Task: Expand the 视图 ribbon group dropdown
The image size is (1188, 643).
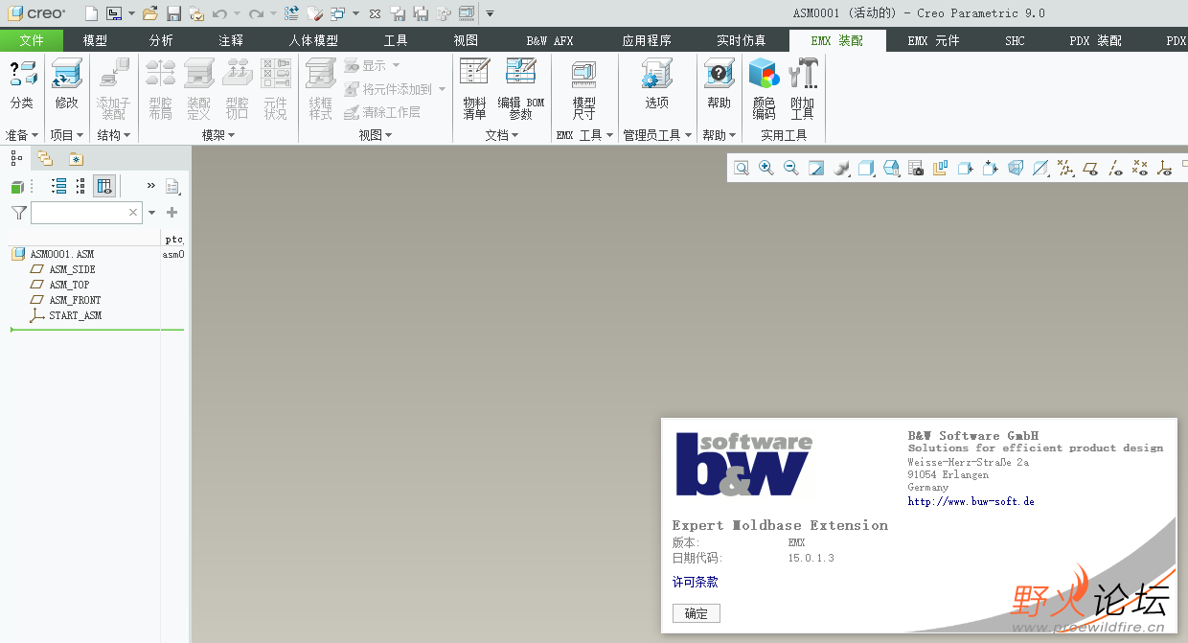Action: click(376, 136)
